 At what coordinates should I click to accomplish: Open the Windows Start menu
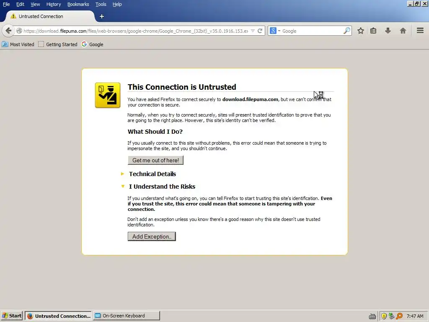pos(12,316)
